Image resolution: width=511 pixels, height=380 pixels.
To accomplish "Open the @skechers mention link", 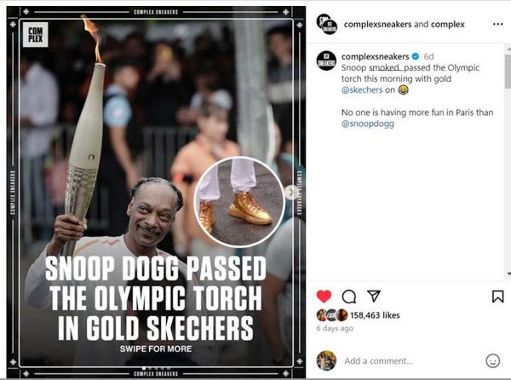I will tap(362, 90).
